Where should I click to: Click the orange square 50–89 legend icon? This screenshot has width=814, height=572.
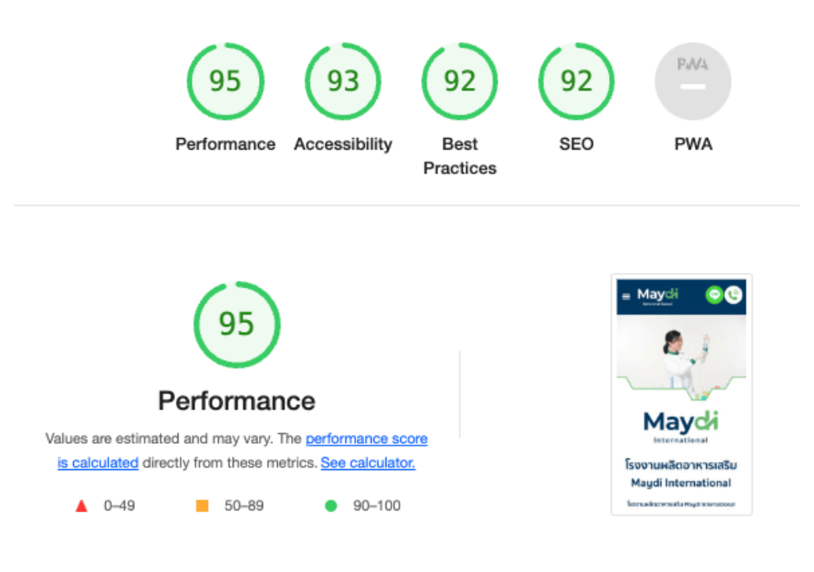tap(202, 505)
